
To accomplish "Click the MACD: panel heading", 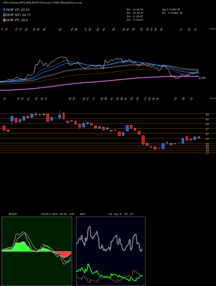I will [x=13, y=214].
